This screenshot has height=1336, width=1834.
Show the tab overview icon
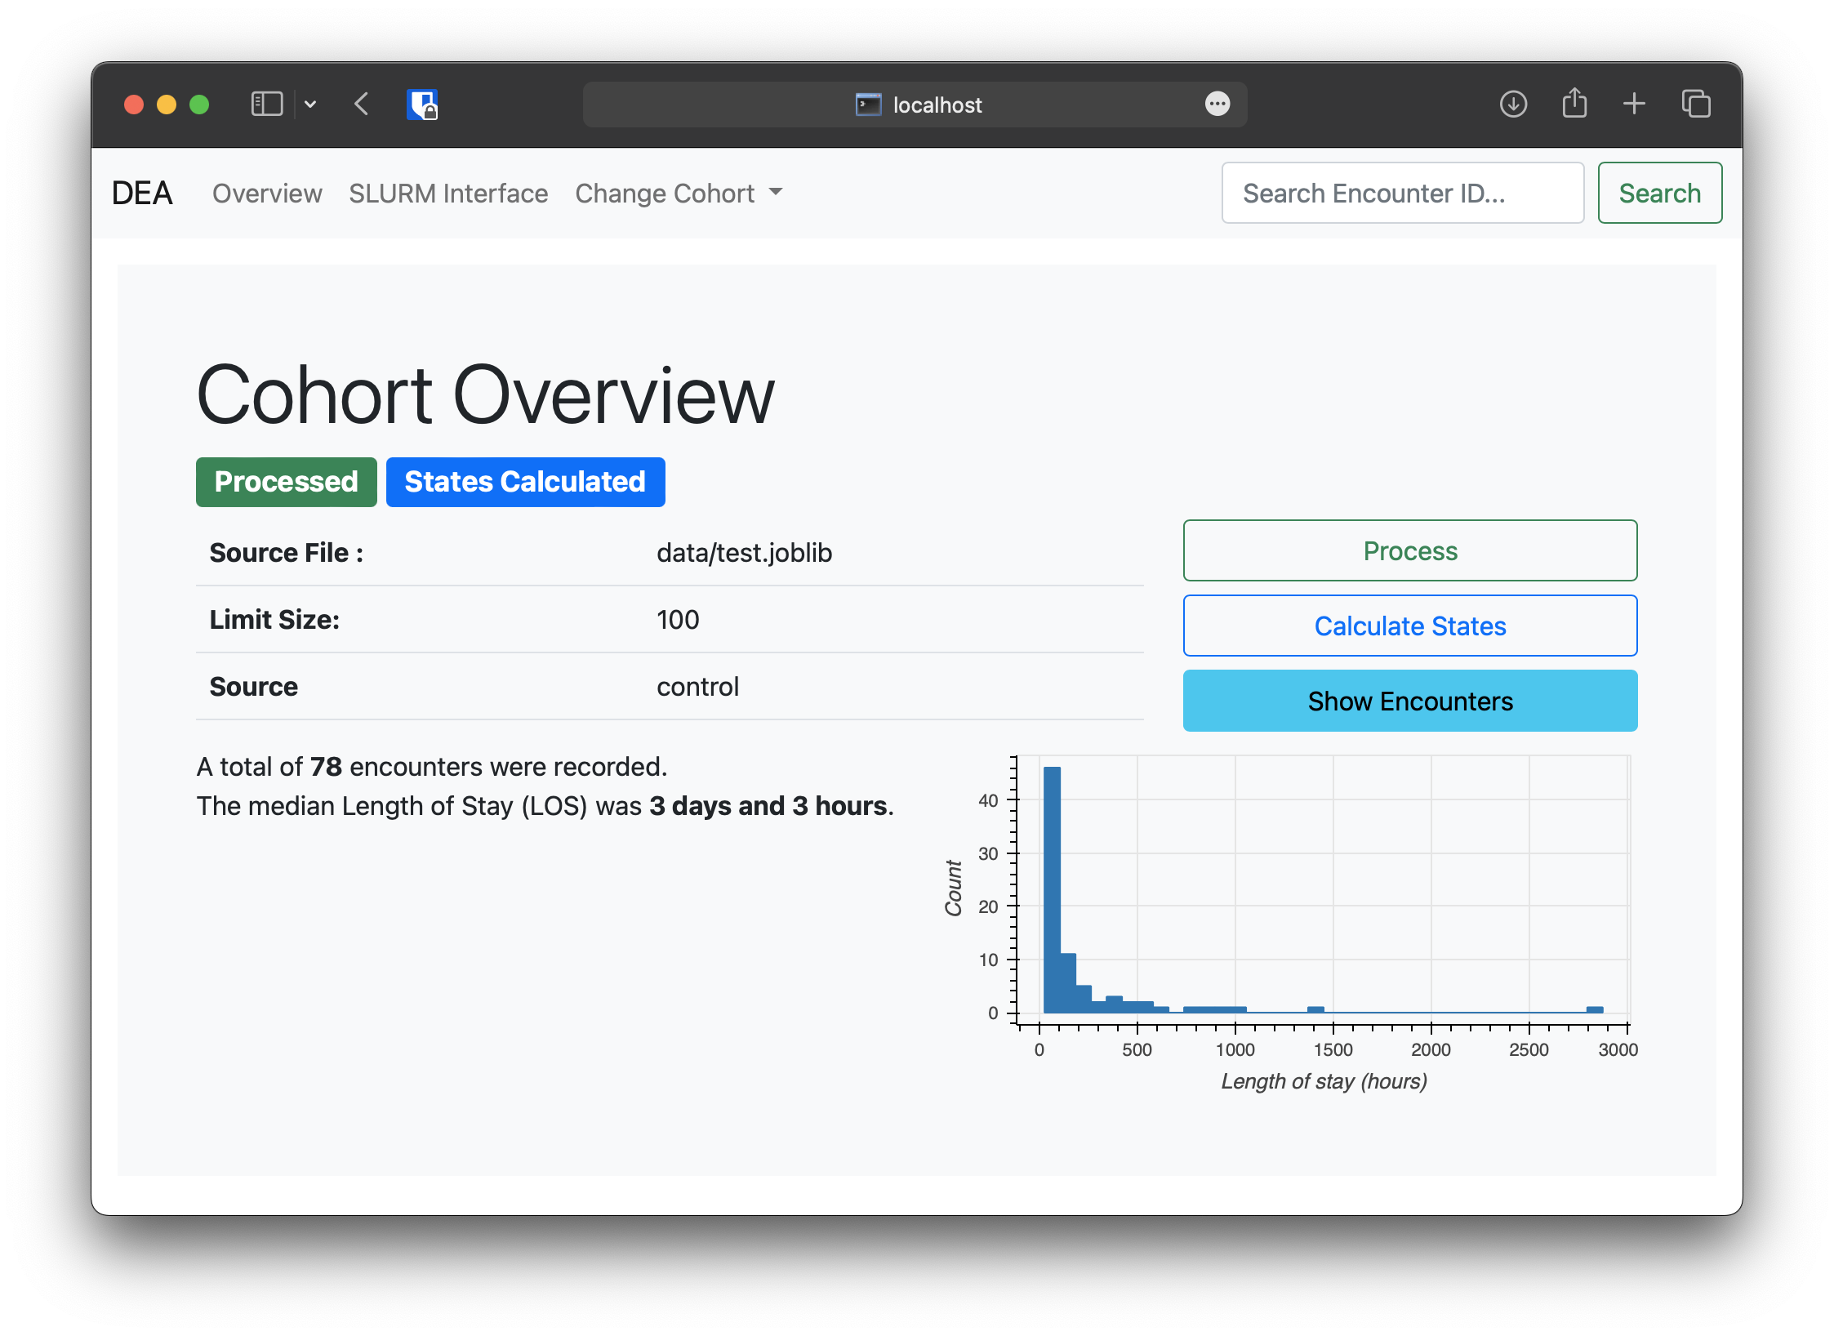click(1696, 104)
